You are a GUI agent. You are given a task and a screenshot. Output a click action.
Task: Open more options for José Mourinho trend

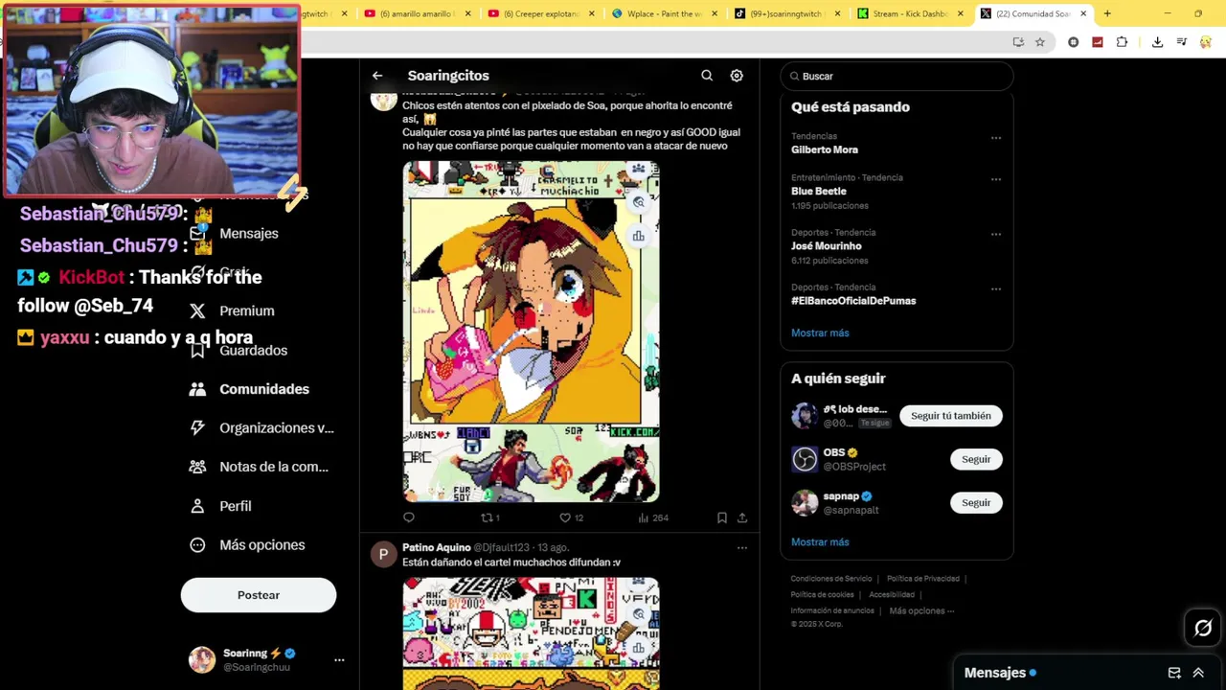pyautogui.click(x=996, y=234)
